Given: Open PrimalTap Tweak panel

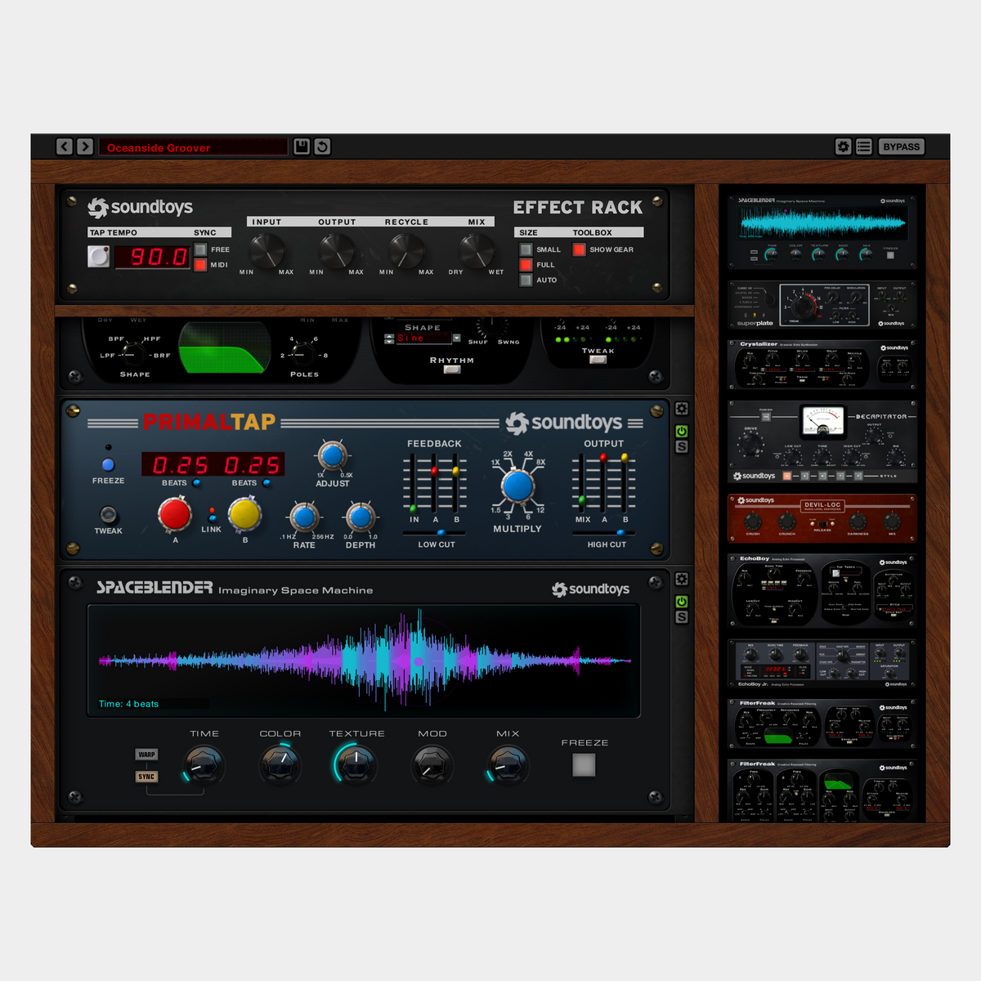Looking at the screenshot, I should pyautogui.click(x=108, y=515).
